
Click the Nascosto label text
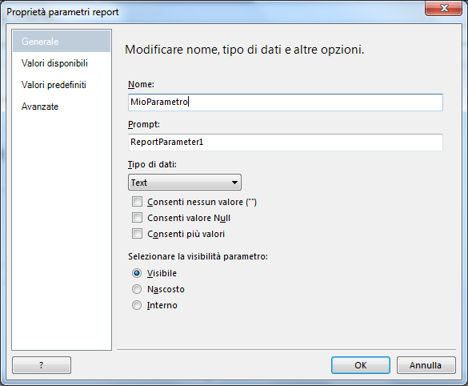166,289
